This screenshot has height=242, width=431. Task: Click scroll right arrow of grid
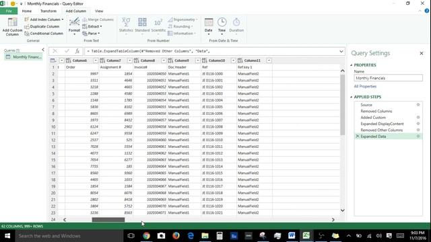click(333, 220)
